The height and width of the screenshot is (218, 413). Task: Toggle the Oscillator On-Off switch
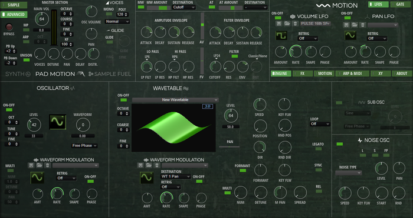click(9, 110)
